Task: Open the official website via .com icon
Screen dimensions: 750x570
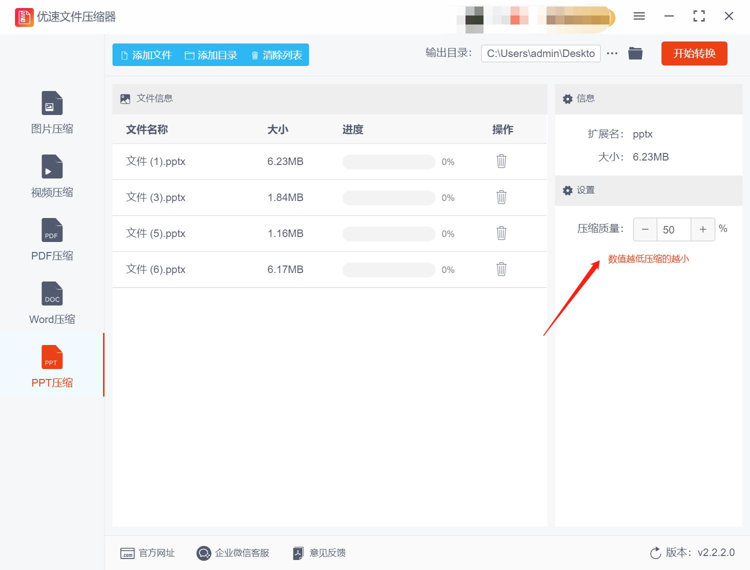Action: [126, 553]
